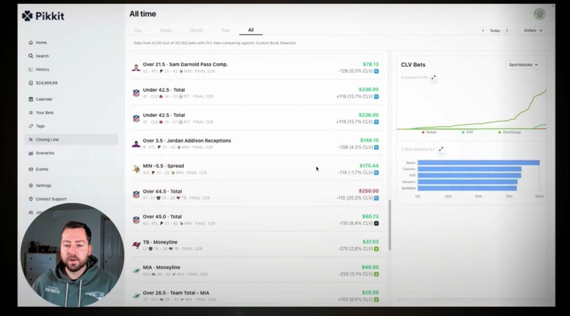Screen dimensions: 570x316
Task: Go to the Tags section
Action: click(40, 126)
